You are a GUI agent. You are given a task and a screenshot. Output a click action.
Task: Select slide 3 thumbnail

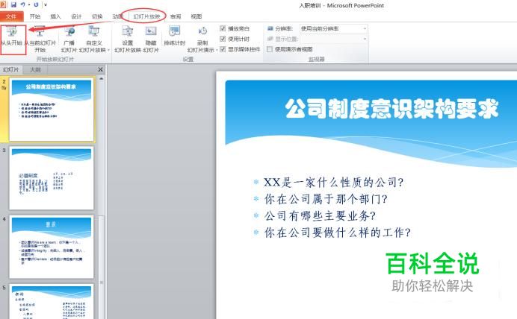(x=52, y=178)
